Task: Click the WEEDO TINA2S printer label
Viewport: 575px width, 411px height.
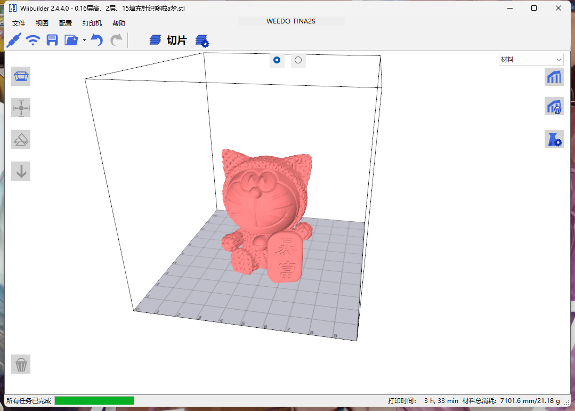Action: (x=291, y=21)
